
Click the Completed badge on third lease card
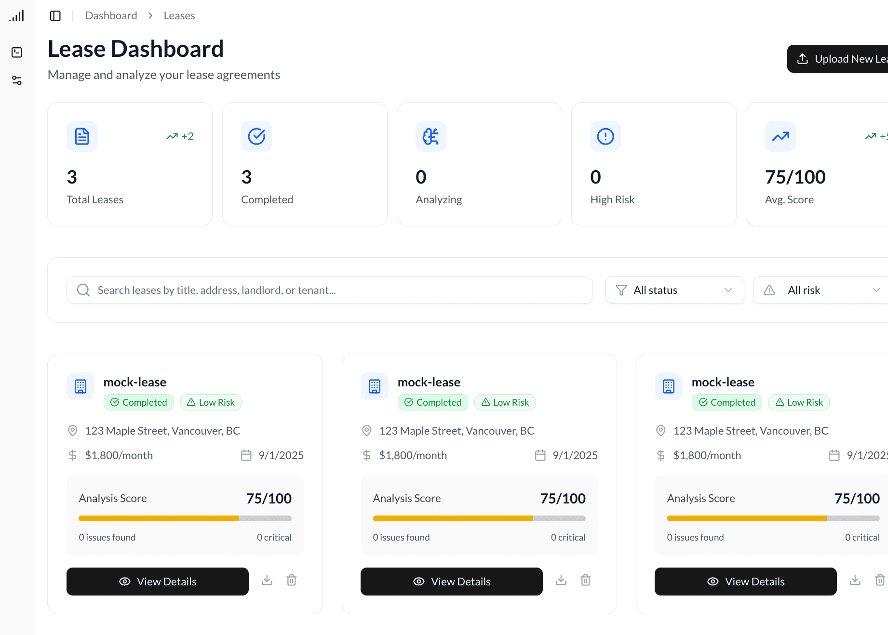(x=727, y=402)
